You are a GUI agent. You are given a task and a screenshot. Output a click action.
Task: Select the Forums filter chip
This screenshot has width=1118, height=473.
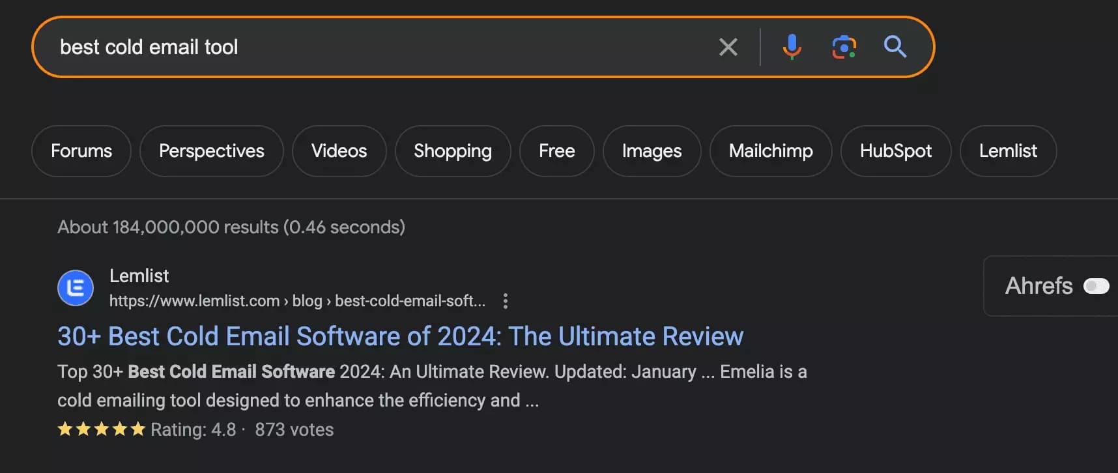(81, 150)
